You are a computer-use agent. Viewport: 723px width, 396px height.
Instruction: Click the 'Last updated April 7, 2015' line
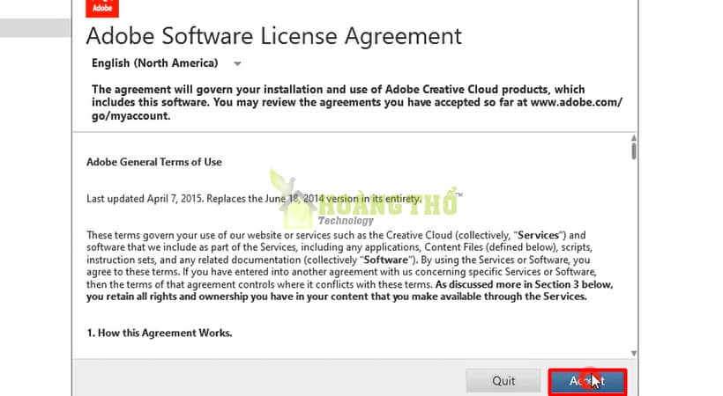click(x=254, y=199)
